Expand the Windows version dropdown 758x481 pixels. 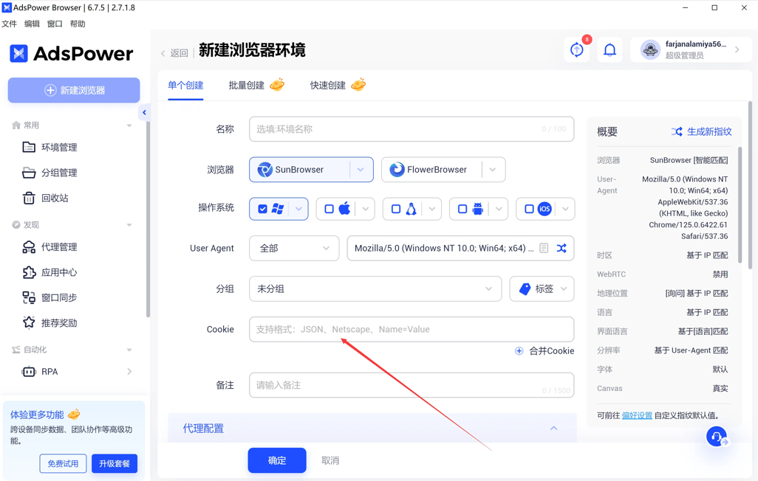(x=298, y=209)
